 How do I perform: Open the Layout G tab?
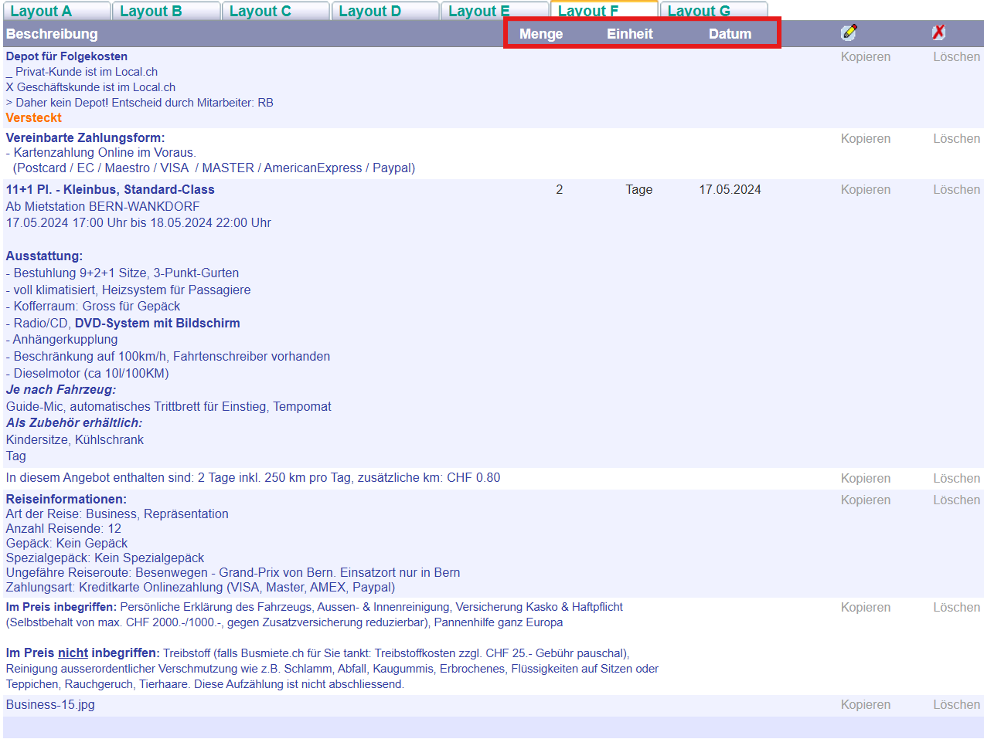coord(713,11)
